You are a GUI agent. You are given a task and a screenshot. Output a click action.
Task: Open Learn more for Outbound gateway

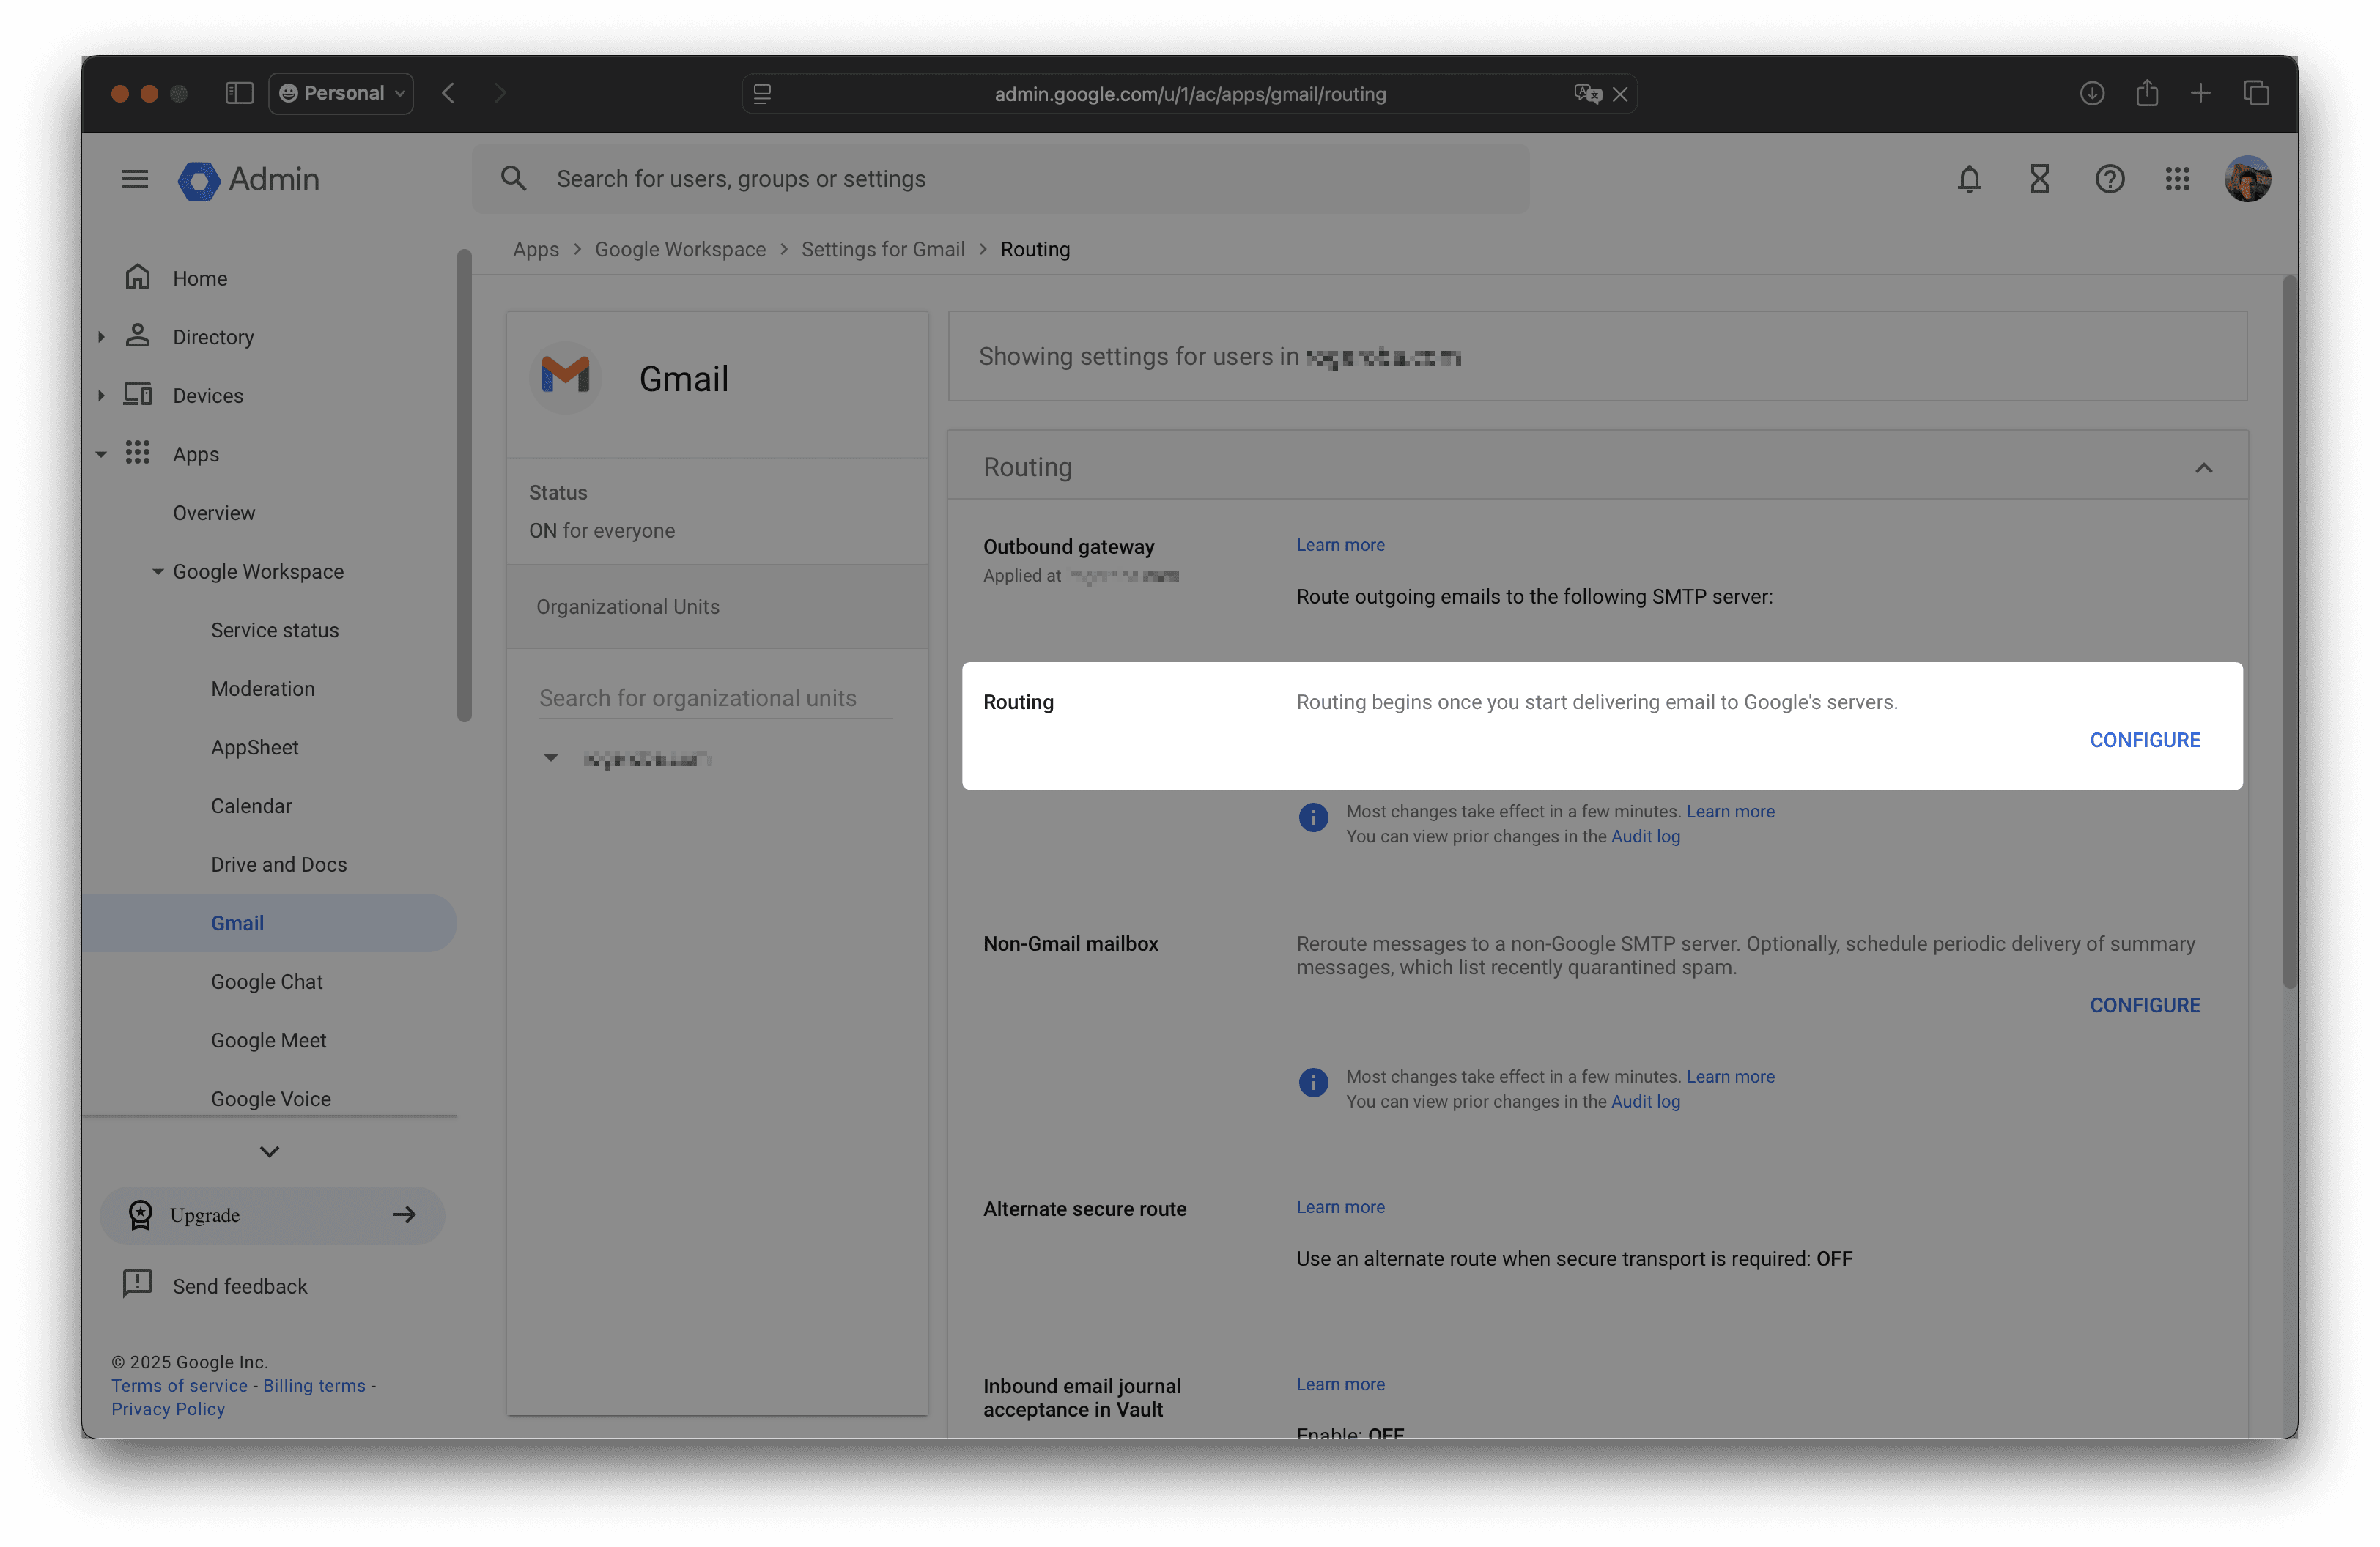pos(1340,545)
